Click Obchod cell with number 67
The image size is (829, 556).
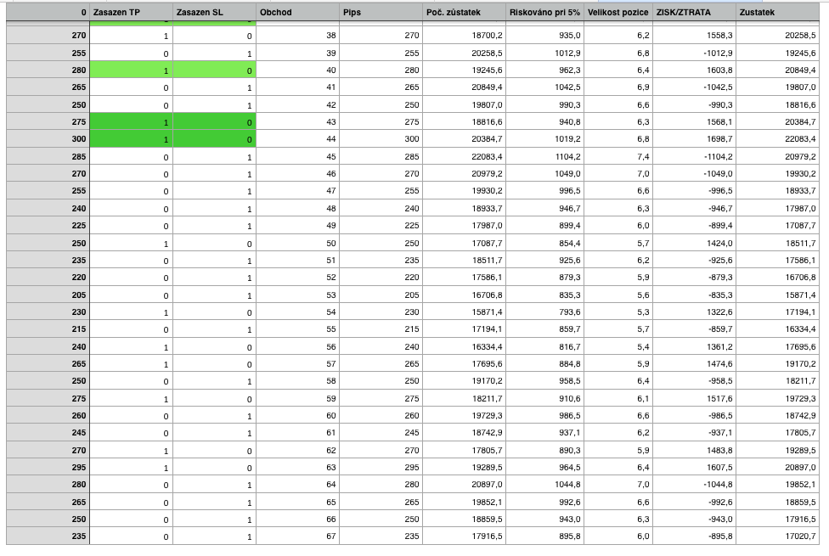(297, 536)
